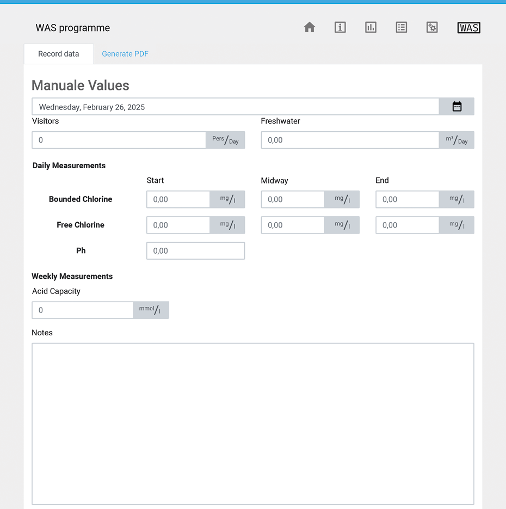Focus the Freshwater input field
The width and height of the screenshot is (506, 509).
click(350, 140)
